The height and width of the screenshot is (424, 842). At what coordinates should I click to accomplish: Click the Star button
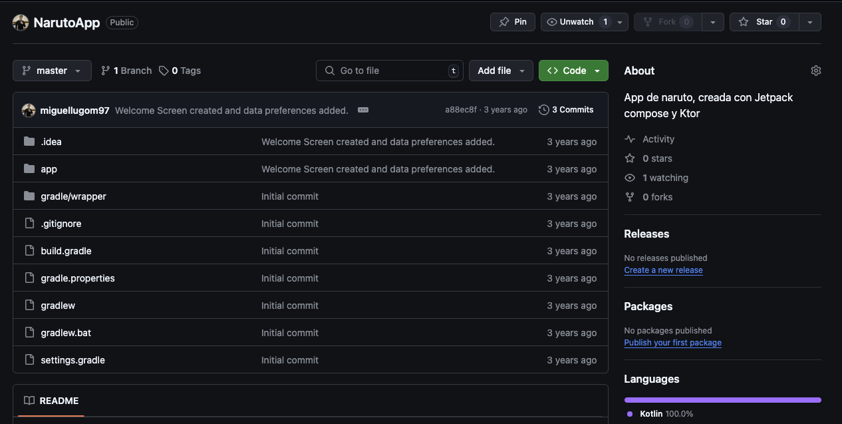click(764, 22)
